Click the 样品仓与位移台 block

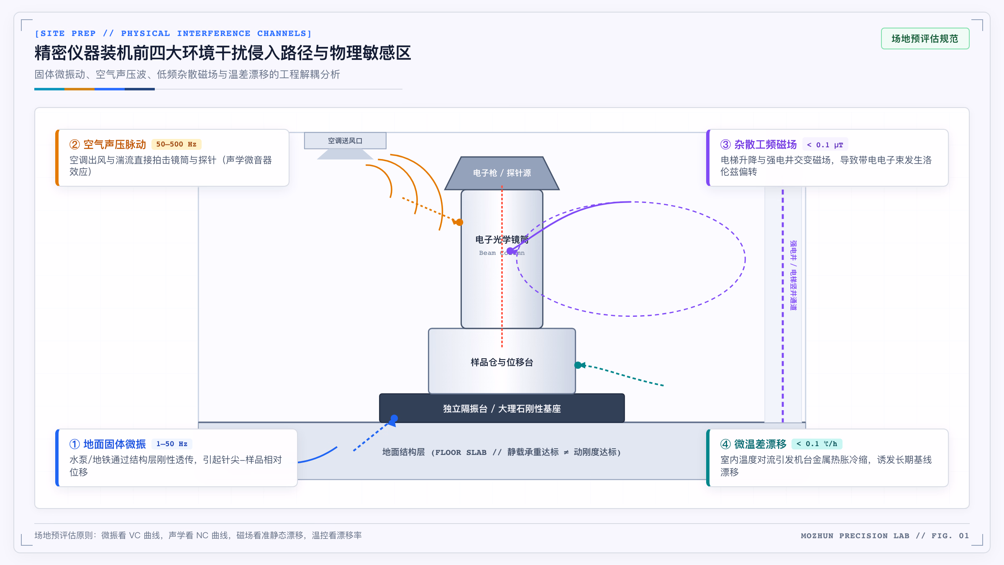pyautogui.click(x=502, y=362)
